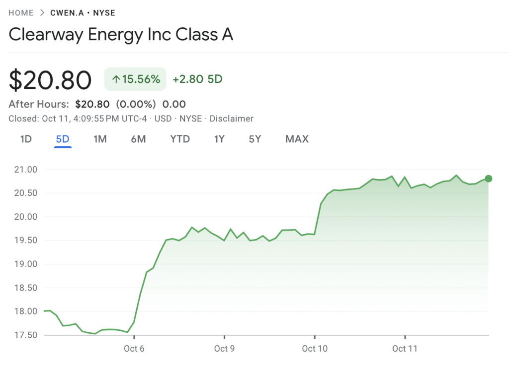
Task: Click the Oct 9 date label
Action: coord(224,349)
